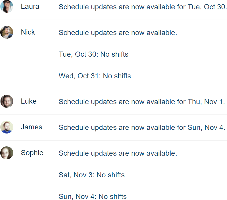Click Nick's Tue, Oct 30 No shifts line

(93, 54)
